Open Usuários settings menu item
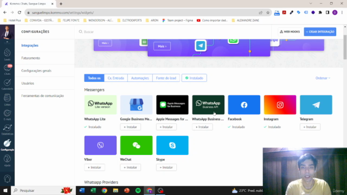Screen dimensions: 347x195 28,83
